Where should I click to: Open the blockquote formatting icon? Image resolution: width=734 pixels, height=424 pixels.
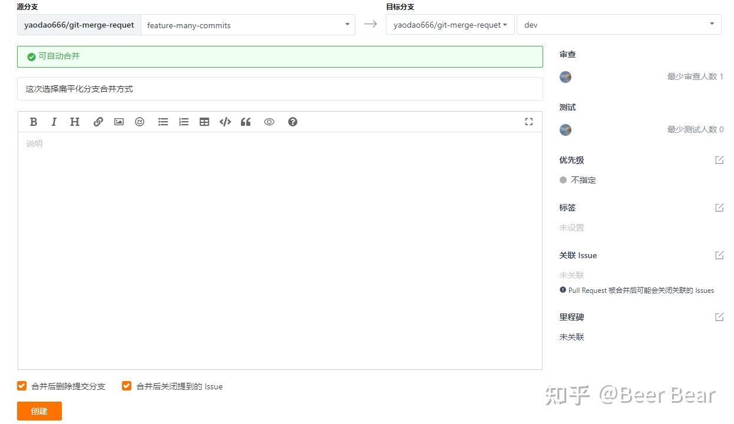(x=246, y=122)
